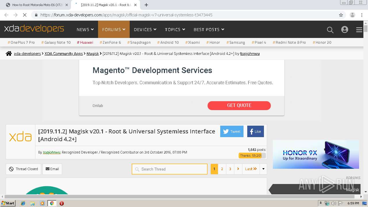Image resolution: width=368 pixels, height=207 pixels.
Task: Open topjohnwu author profile link
Action: 52,152
